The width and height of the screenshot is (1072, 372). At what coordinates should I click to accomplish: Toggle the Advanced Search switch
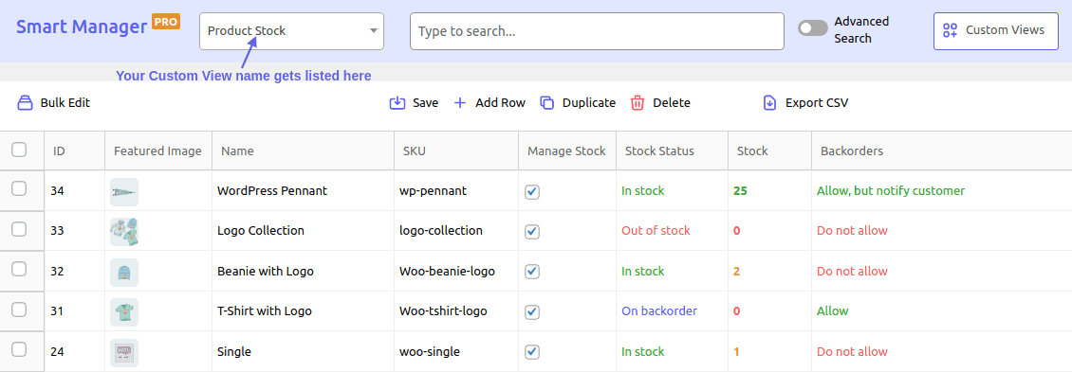click(813, 28)
